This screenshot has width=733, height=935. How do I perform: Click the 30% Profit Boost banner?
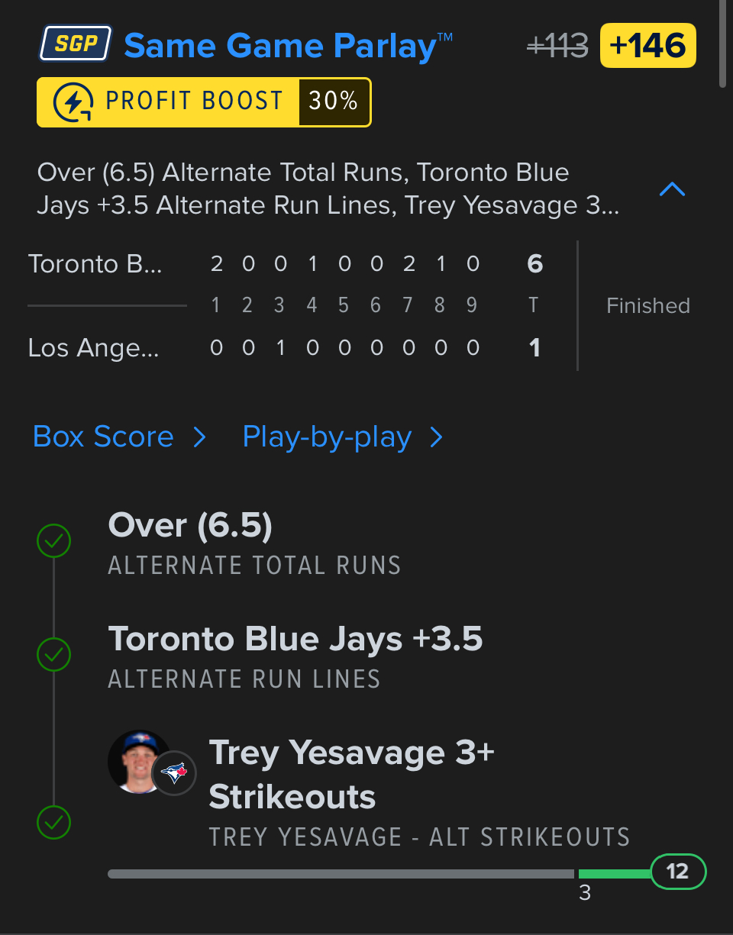coord(204,102)
